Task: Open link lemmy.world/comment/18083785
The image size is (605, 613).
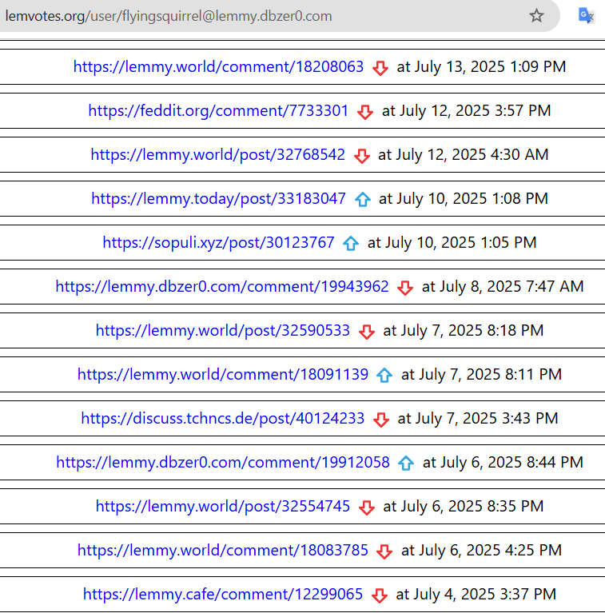Action: click(223, 551)
